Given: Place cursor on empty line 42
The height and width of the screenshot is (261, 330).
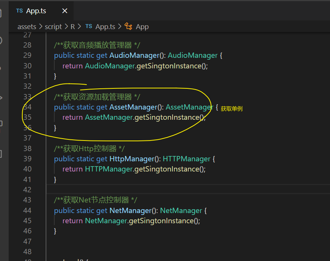Looking at the screenshot, I should [x=187, y=190].
